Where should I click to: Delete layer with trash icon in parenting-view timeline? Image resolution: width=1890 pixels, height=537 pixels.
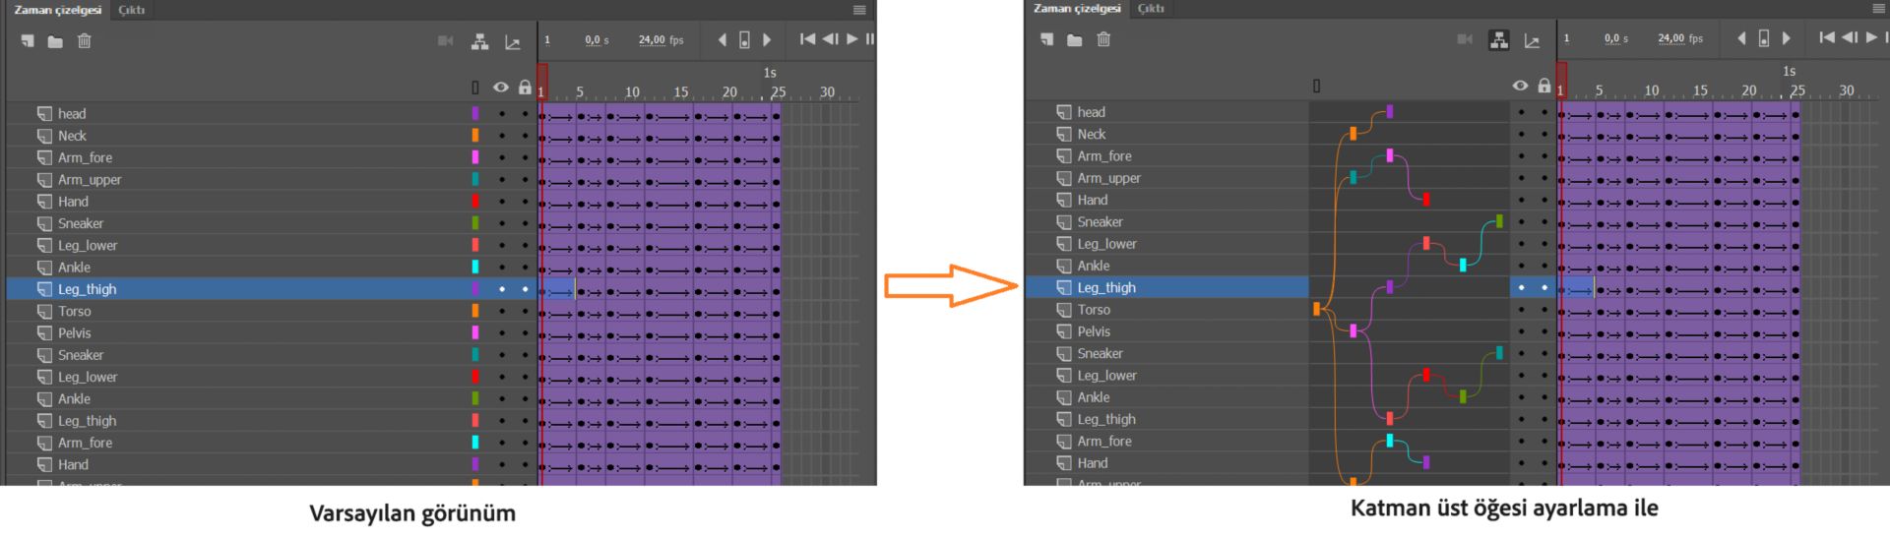pyautogui.click(x=1103, y=39)
